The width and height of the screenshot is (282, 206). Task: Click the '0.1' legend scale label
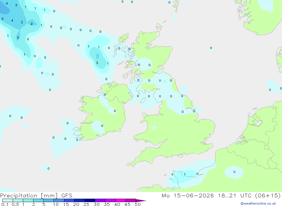pyautogui.click(x=5, y=204)
